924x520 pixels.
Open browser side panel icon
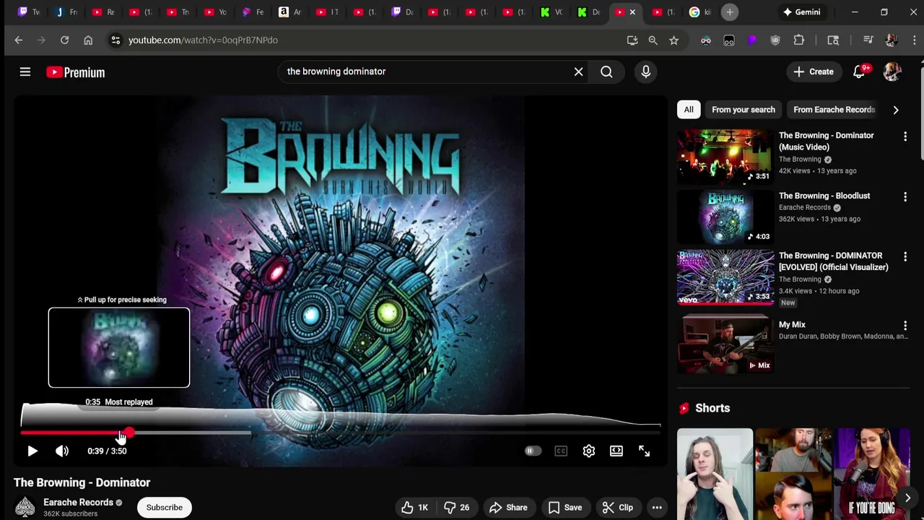[x=833, y=40]
